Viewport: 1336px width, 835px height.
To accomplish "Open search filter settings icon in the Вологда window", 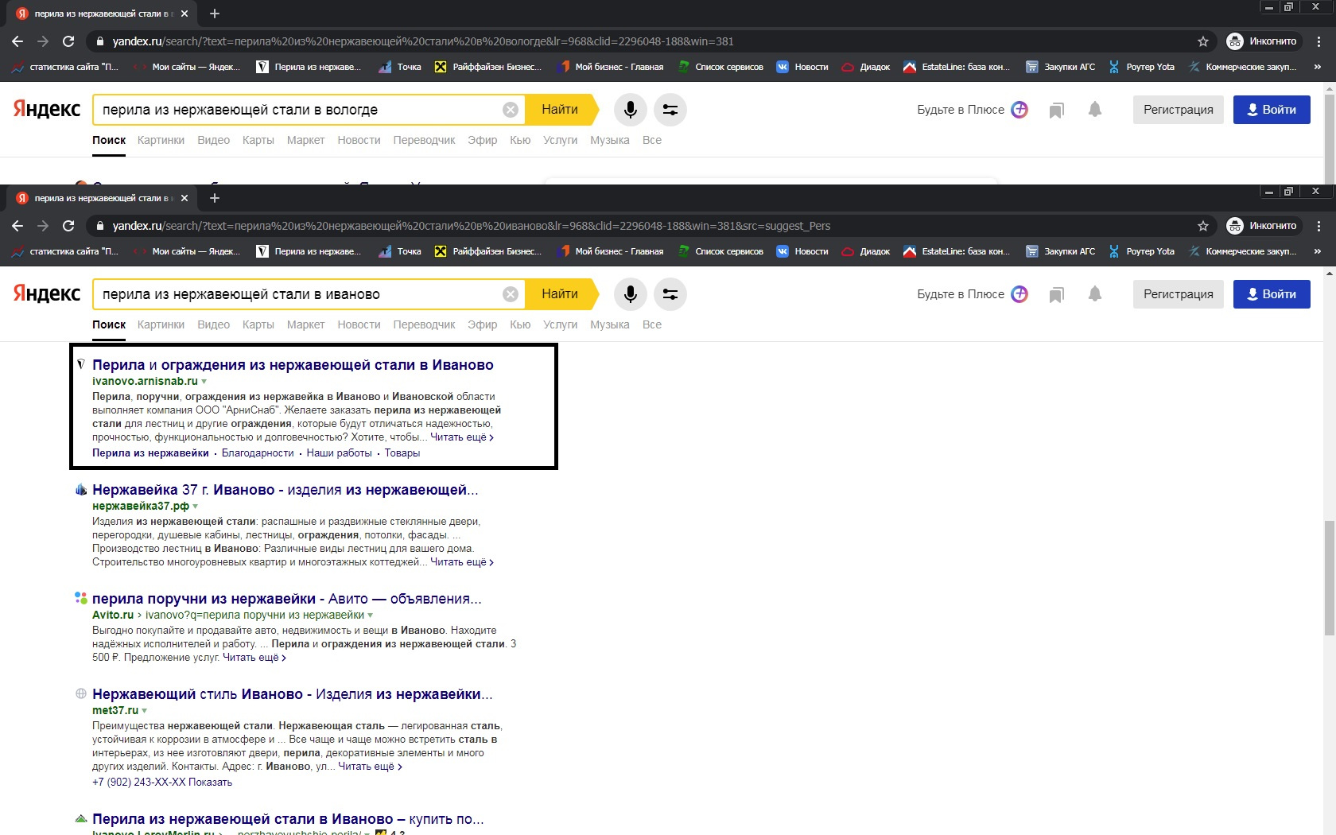I will (x=670, y=110).
